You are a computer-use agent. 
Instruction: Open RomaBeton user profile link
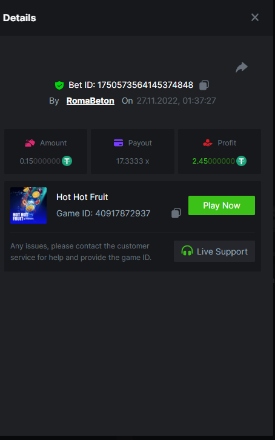tap(90, 101)
